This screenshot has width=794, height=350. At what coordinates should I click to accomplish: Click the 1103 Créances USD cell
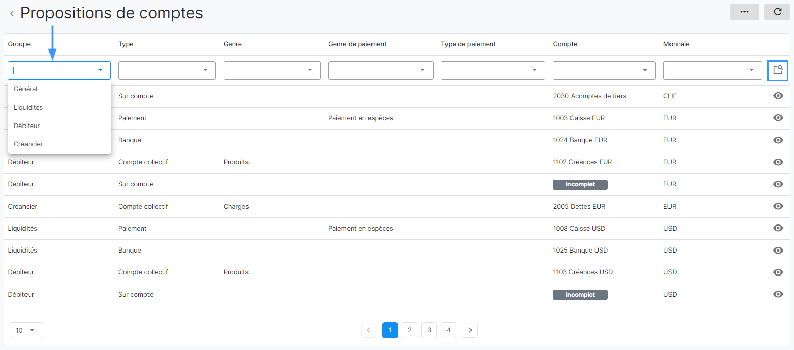coord(583,272)
